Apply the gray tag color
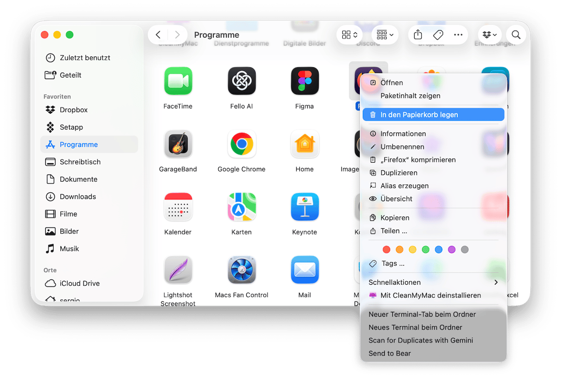The image size is (561, 377). [x=465, y=249]
